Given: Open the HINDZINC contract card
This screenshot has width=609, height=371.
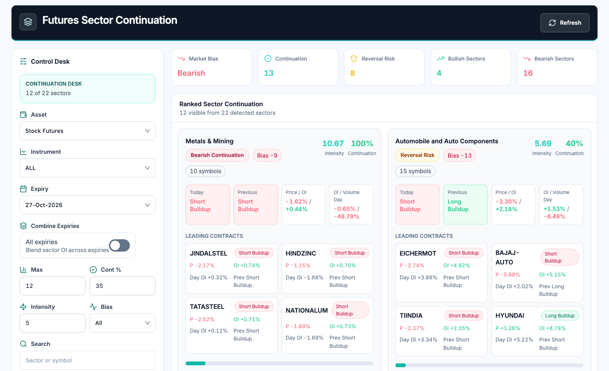Looking at the screenshot, I should coord(327,268).
